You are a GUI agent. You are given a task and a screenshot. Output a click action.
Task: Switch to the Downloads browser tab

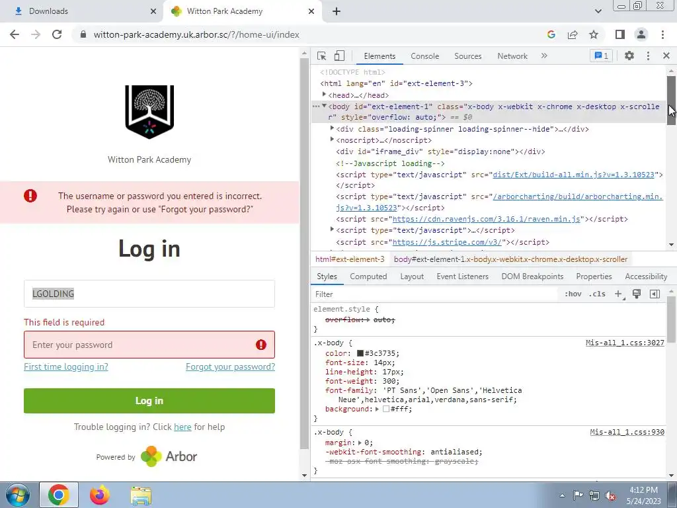(82, 11)
